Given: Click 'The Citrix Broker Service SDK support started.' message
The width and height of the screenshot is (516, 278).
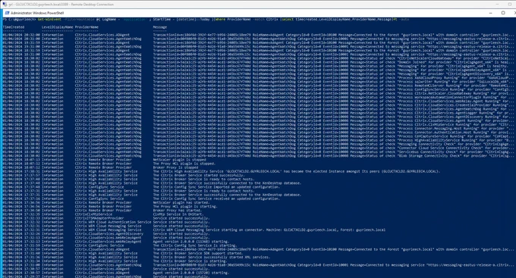Looking at the screenshot, I should [x=198, y=253].
